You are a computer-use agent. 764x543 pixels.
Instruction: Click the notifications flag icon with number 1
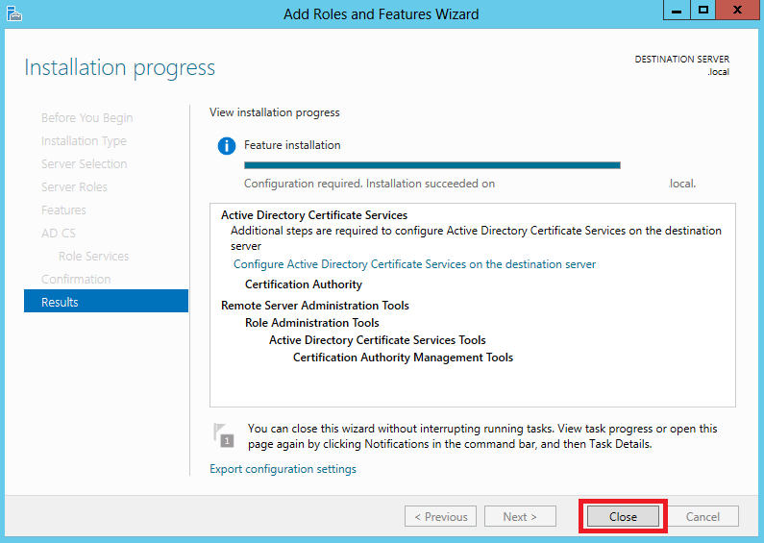click(224, 435)
